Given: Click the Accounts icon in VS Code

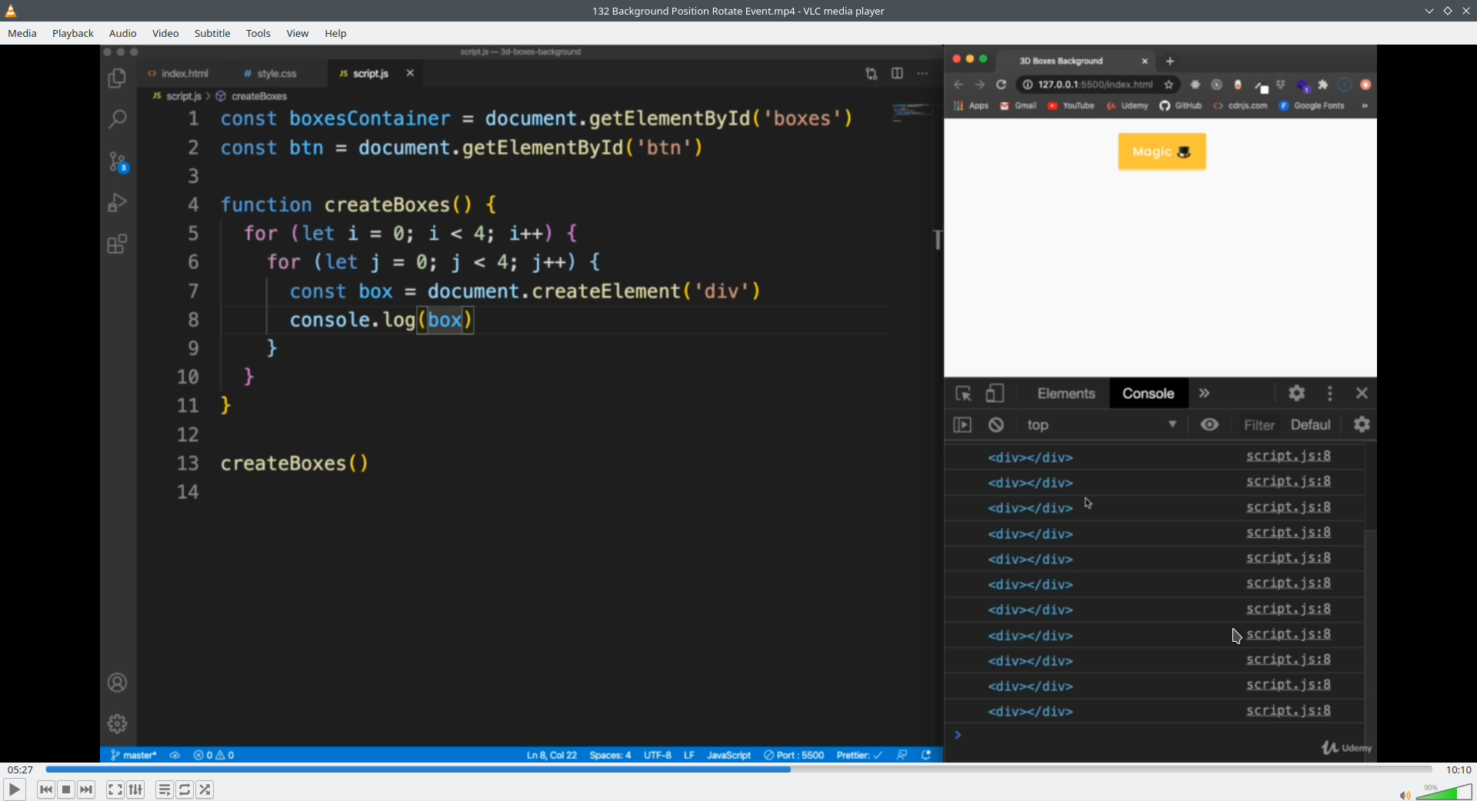Looking at the screenshot, I should (x=117, y=683).
